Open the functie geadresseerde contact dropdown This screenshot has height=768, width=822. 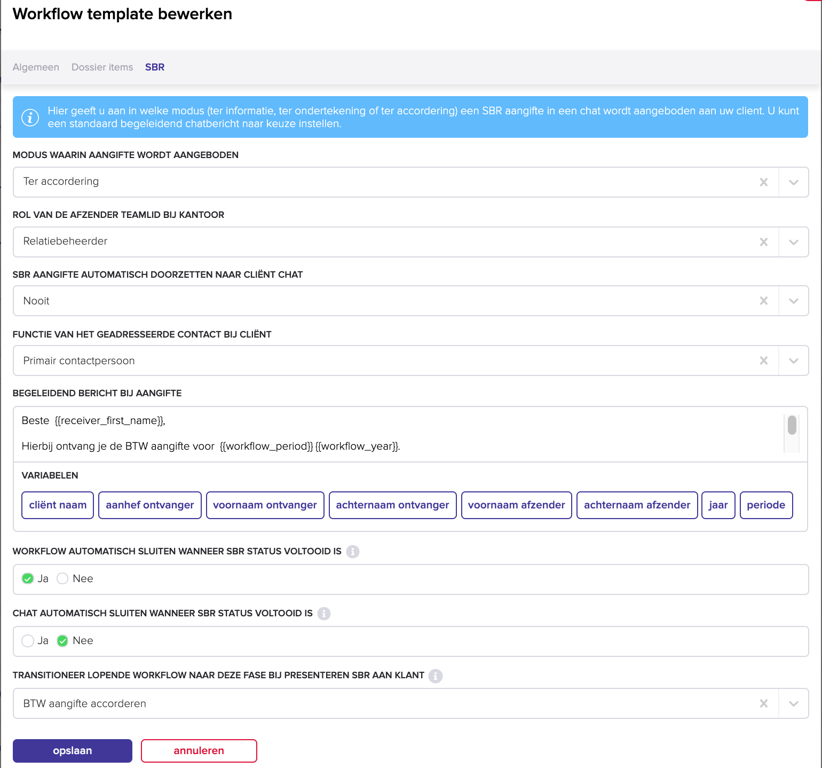794,361
